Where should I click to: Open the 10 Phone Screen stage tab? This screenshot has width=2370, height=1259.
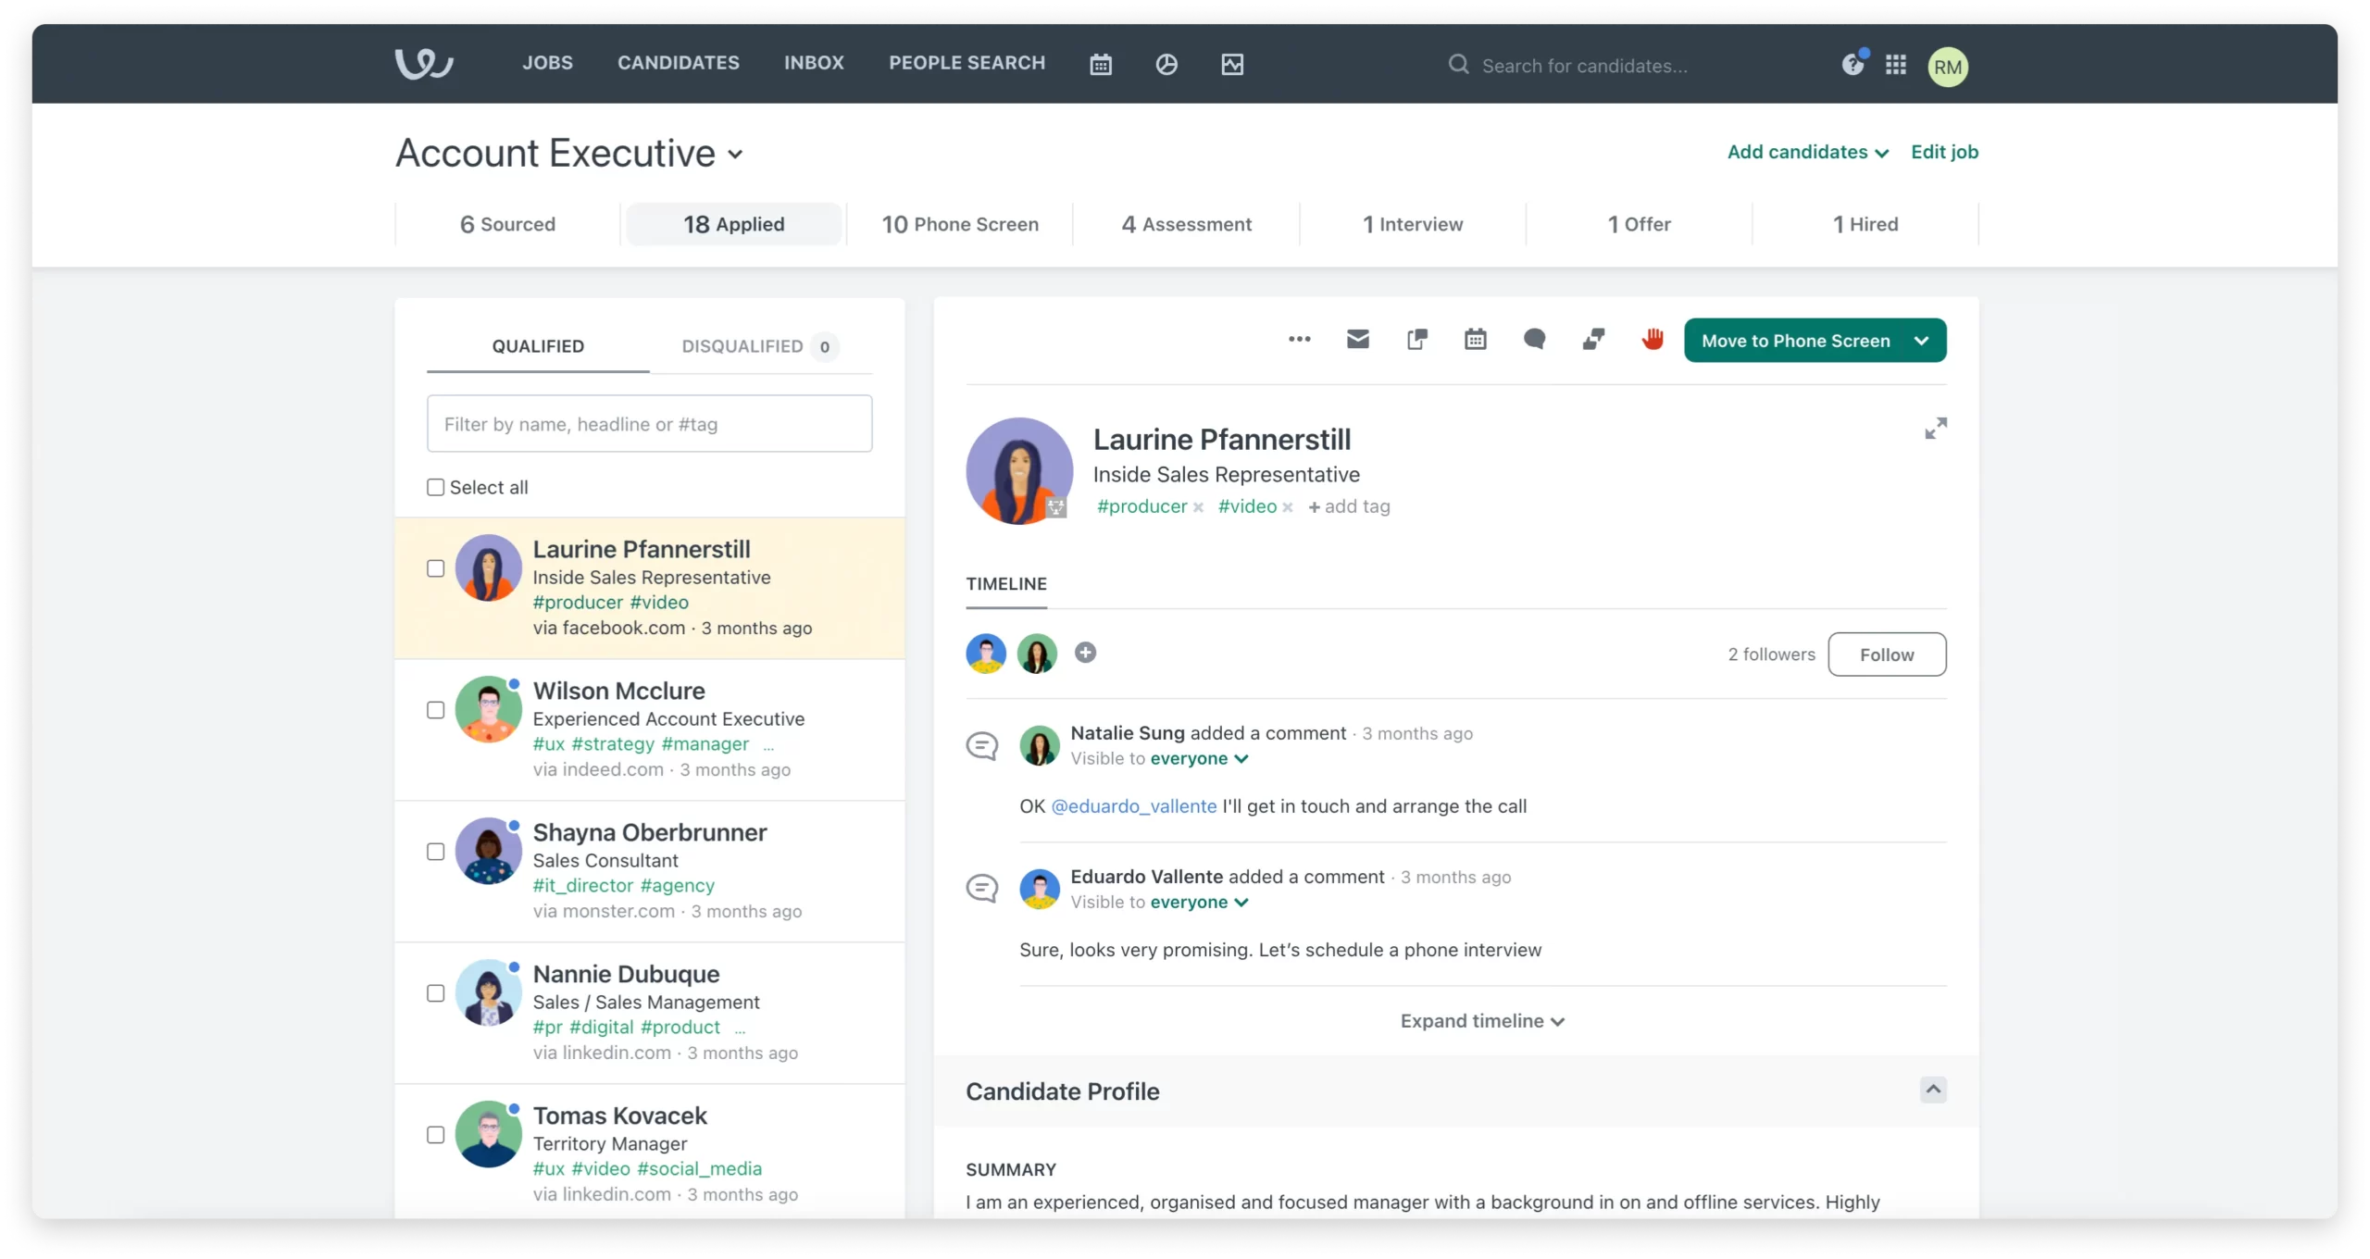pyautogui.click(x=960, y=225)
